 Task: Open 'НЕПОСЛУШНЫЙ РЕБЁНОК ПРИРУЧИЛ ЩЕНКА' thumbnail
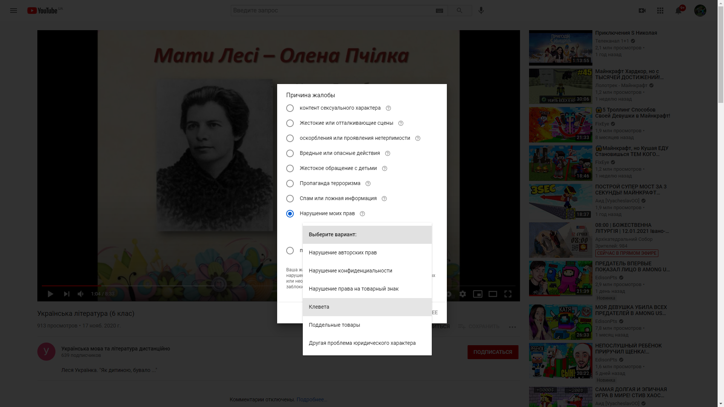pos(560,361)
